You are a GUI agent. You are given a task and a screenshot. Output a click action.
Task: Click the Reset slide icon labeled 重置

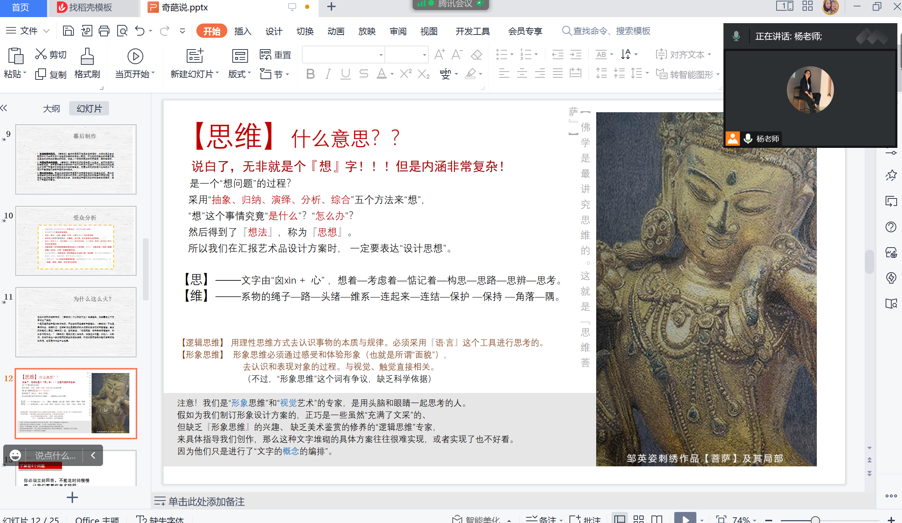click(275, 55)
